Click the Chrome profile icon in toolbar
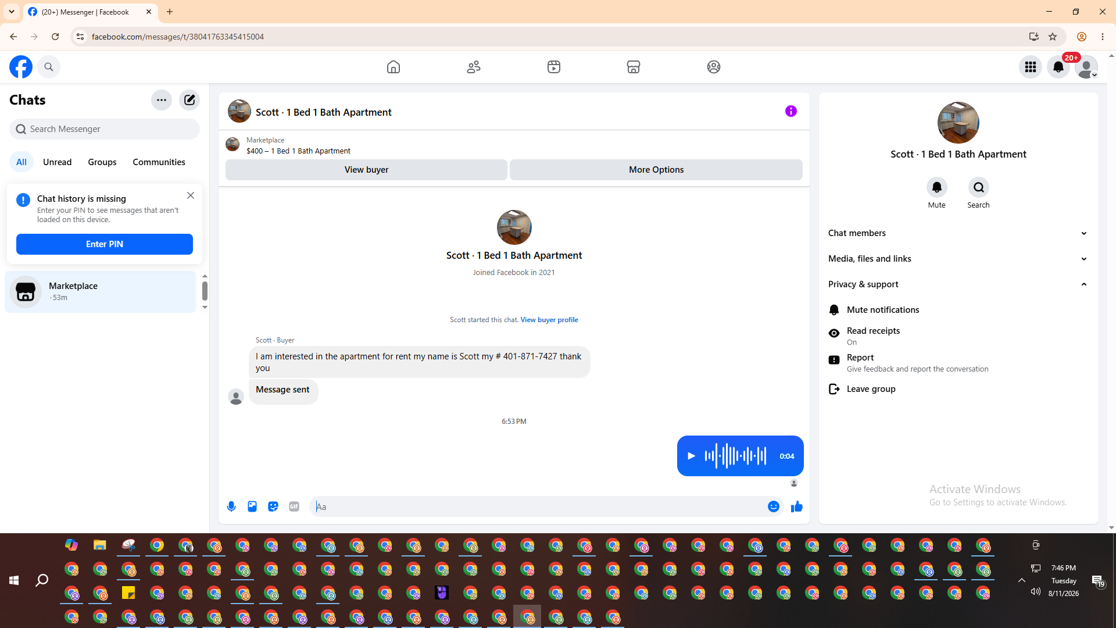Image resolution: width=1116 pixels, height=628 pixels. 1082,37
